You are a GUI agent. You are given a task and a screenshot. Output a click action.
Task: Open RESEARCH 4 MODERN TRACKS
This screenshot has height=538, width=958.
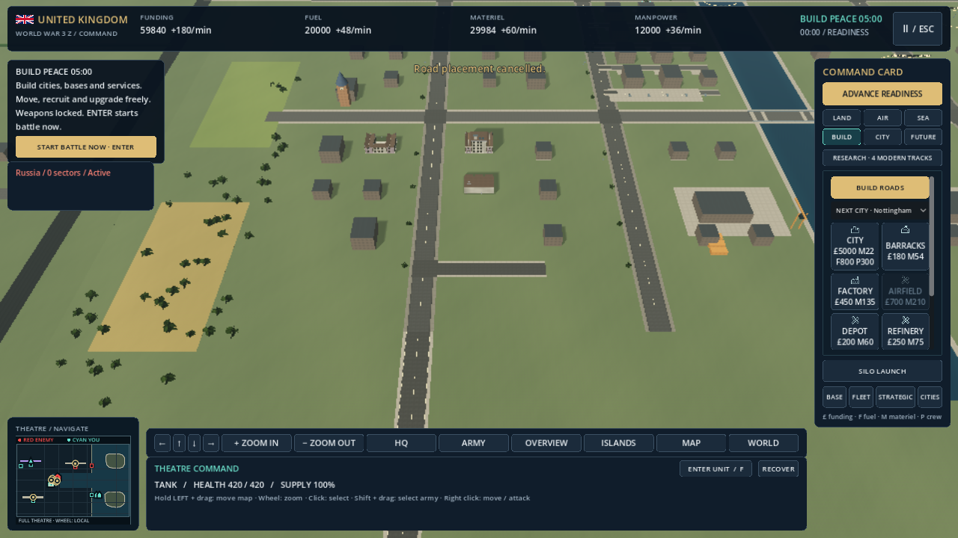pos(882,158)
